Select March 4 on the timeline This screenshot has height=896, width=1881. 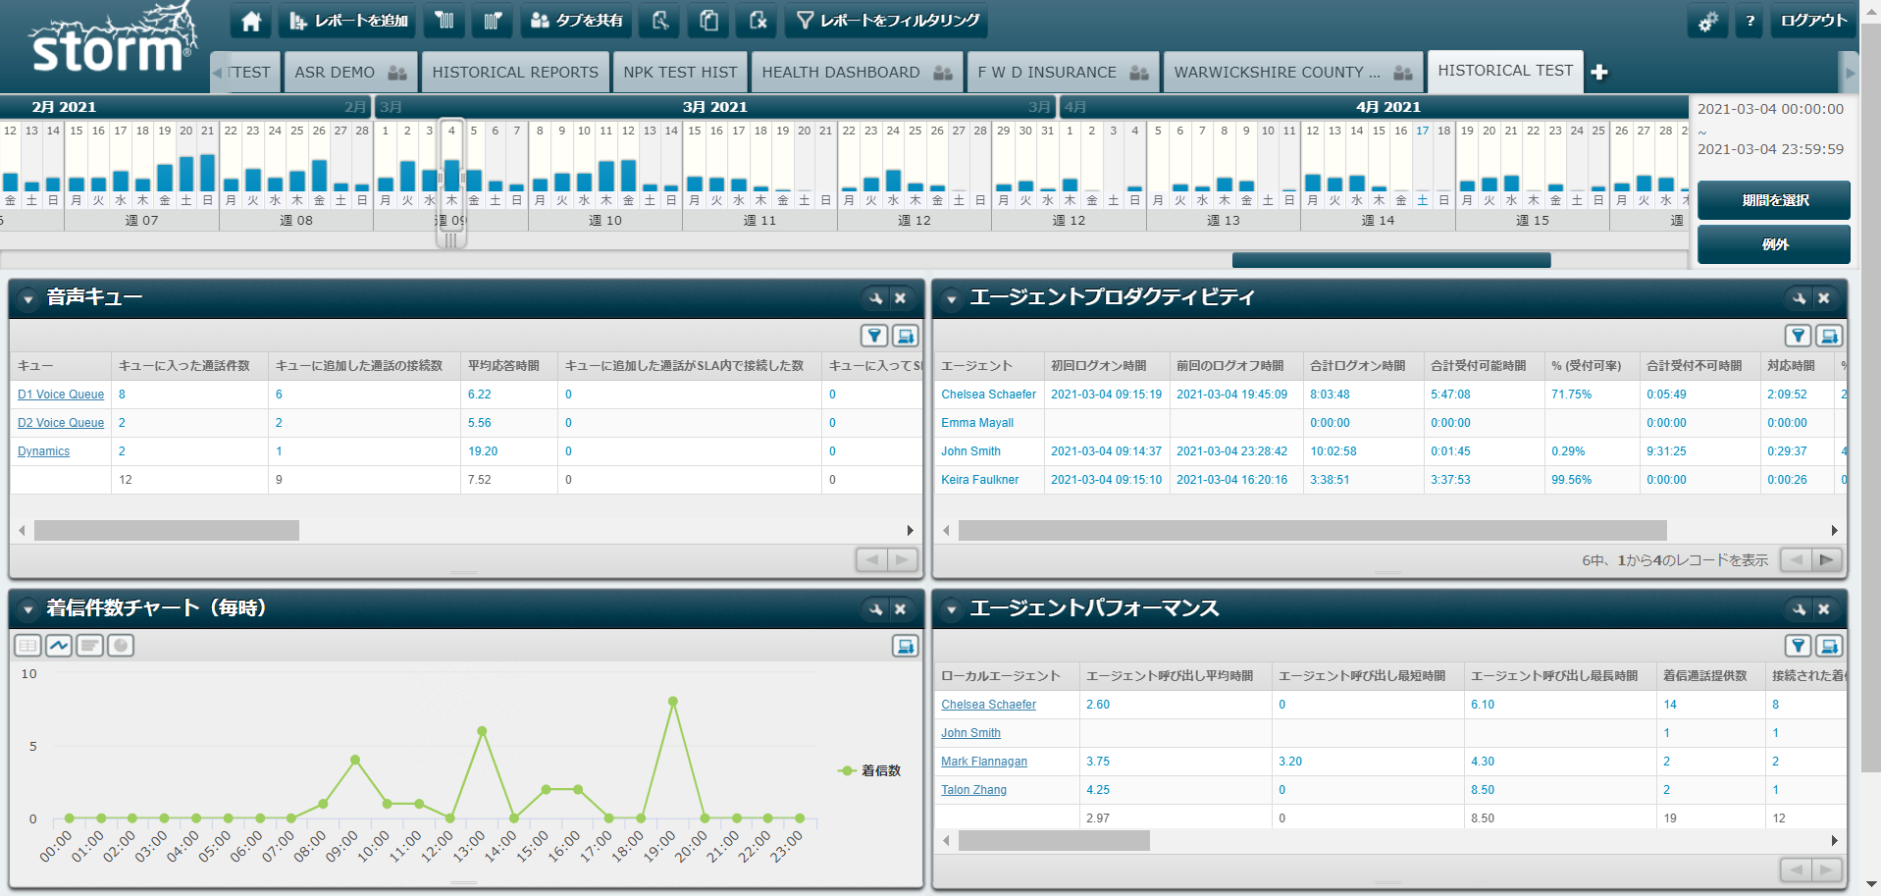pyautogui.click(x=451, y=163)
